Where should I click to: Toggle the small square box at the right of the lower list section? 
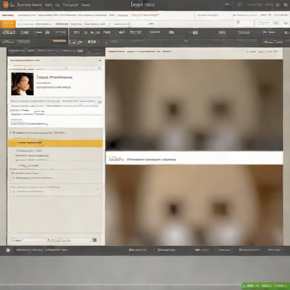tap(98, 189)
